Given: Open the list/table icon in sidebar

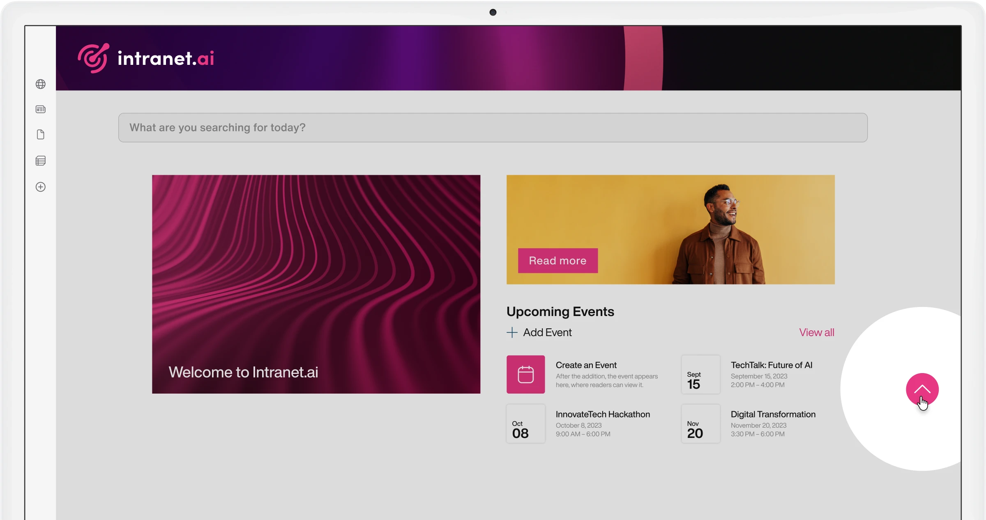Looking at the screenshot, I should (41, 161).
